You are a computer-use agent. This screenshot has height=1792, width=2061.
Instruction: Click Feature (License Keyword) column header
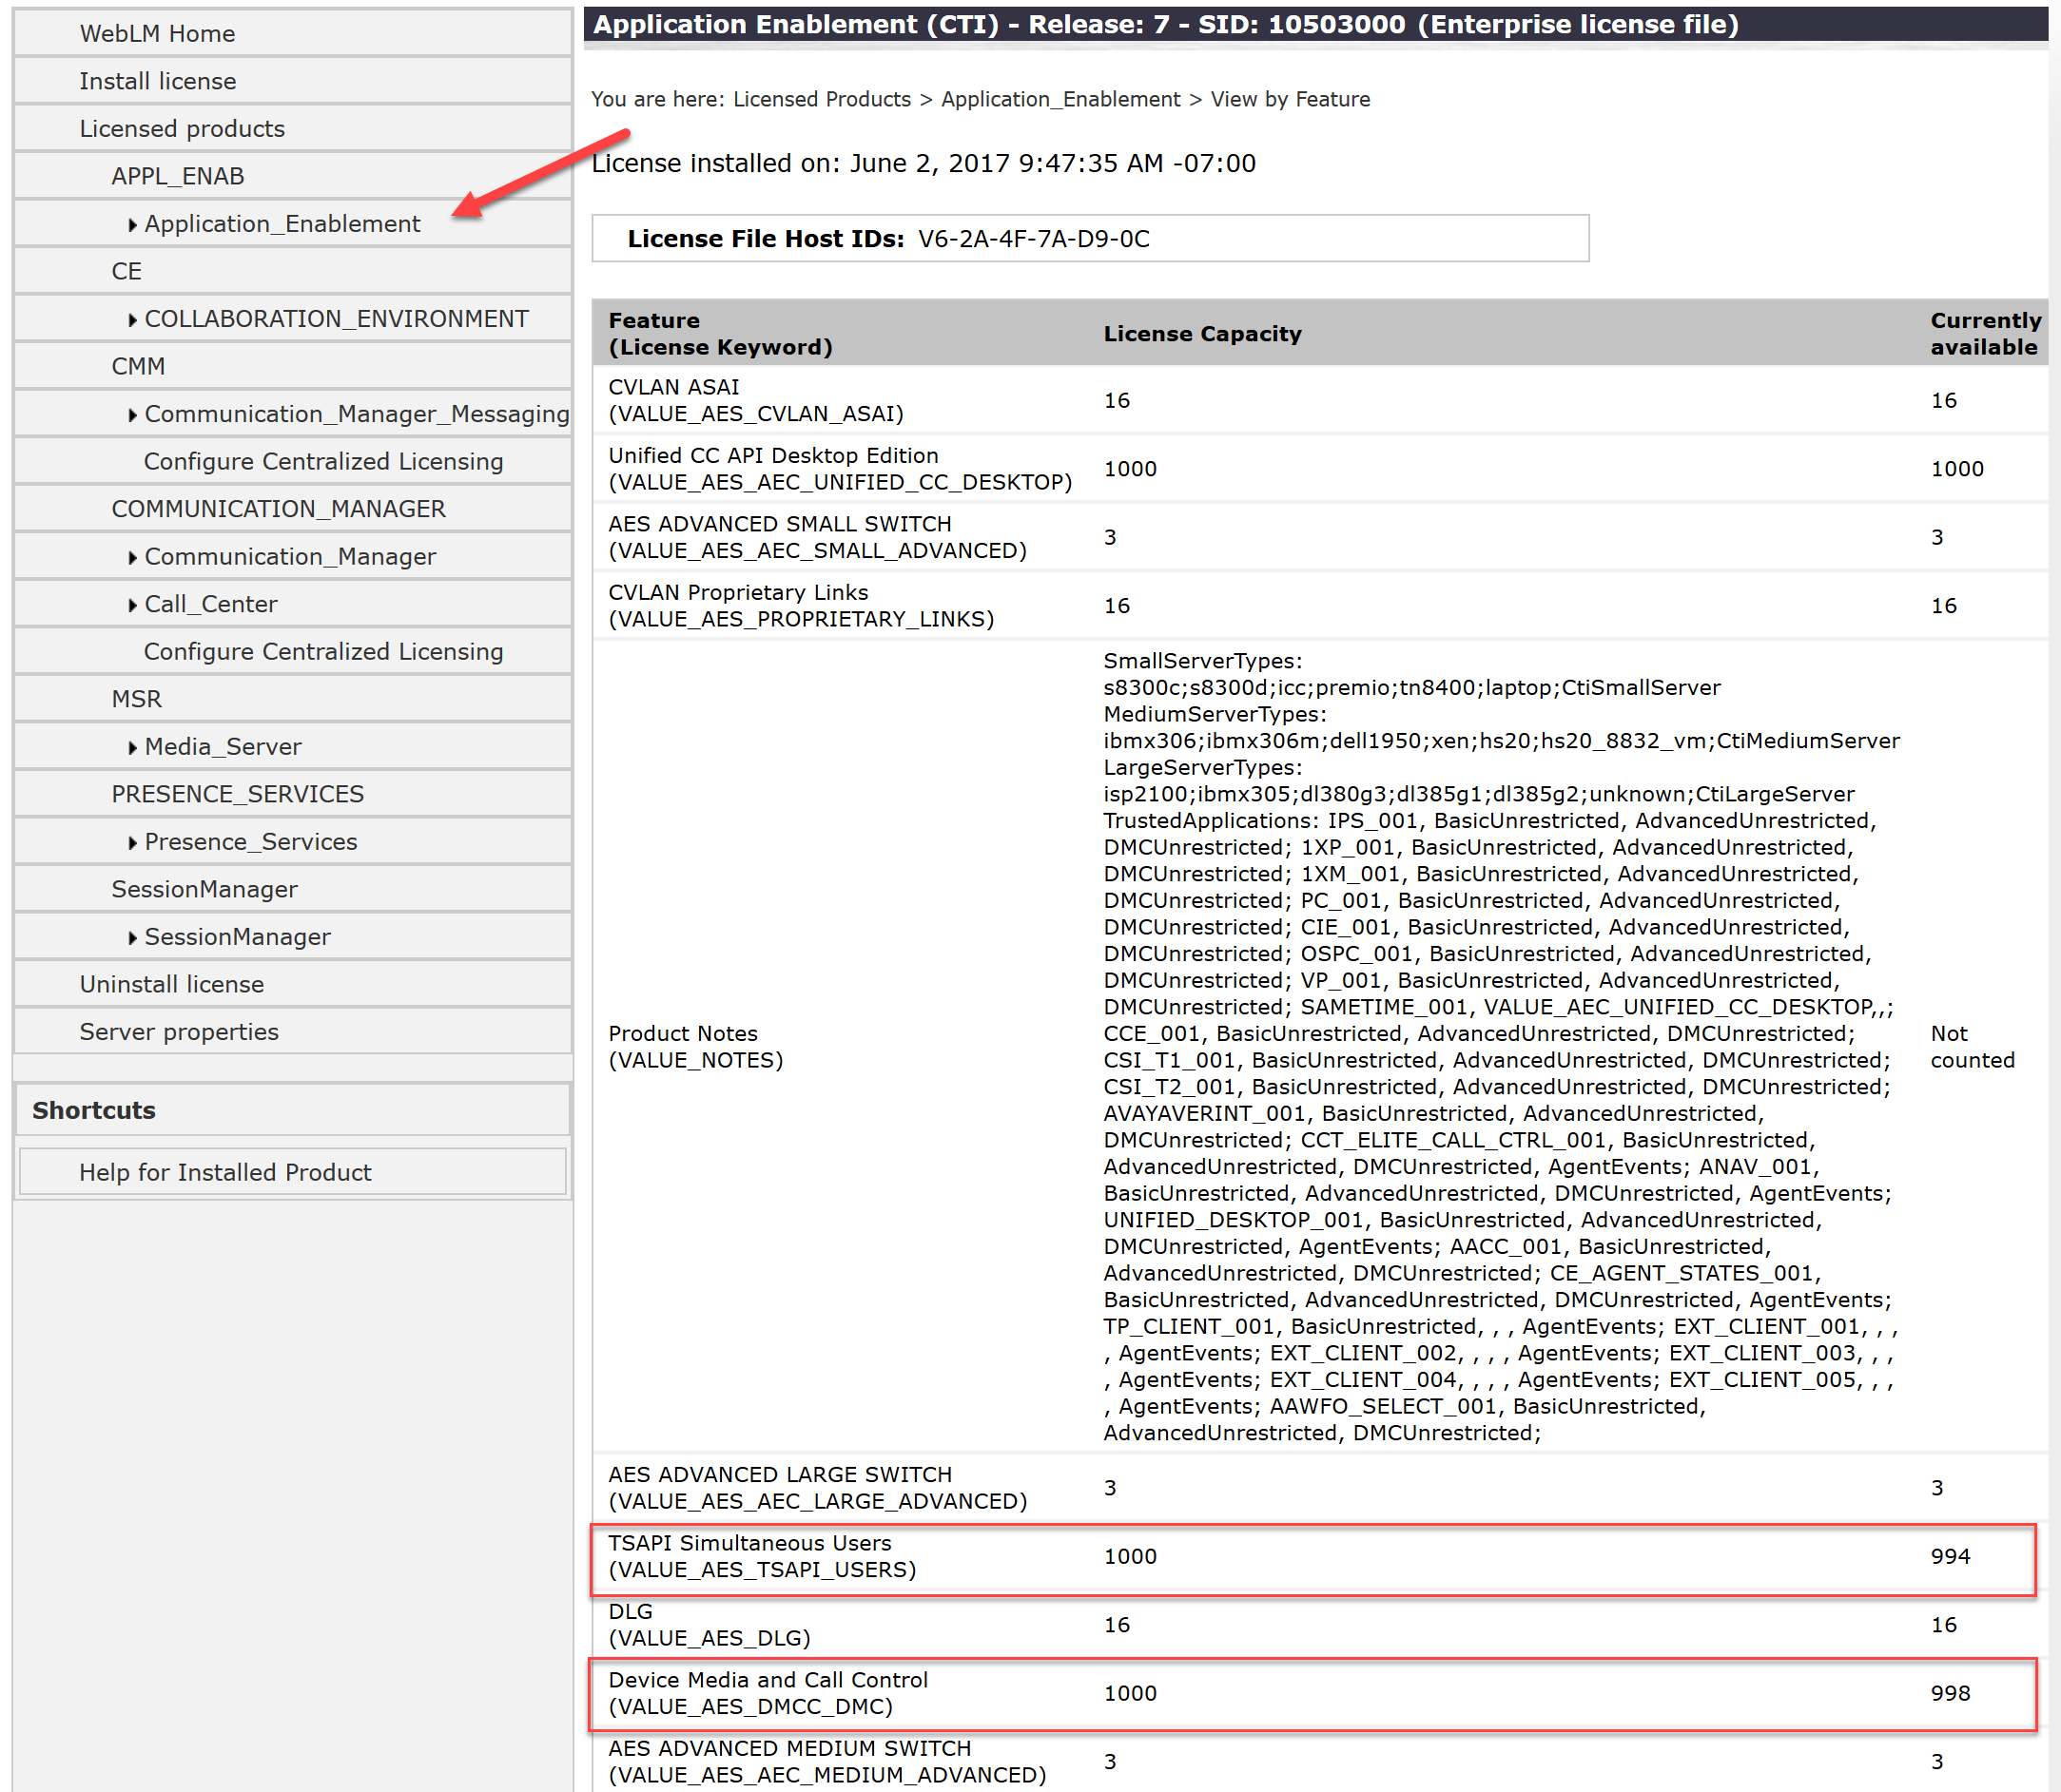coord(720,333)
